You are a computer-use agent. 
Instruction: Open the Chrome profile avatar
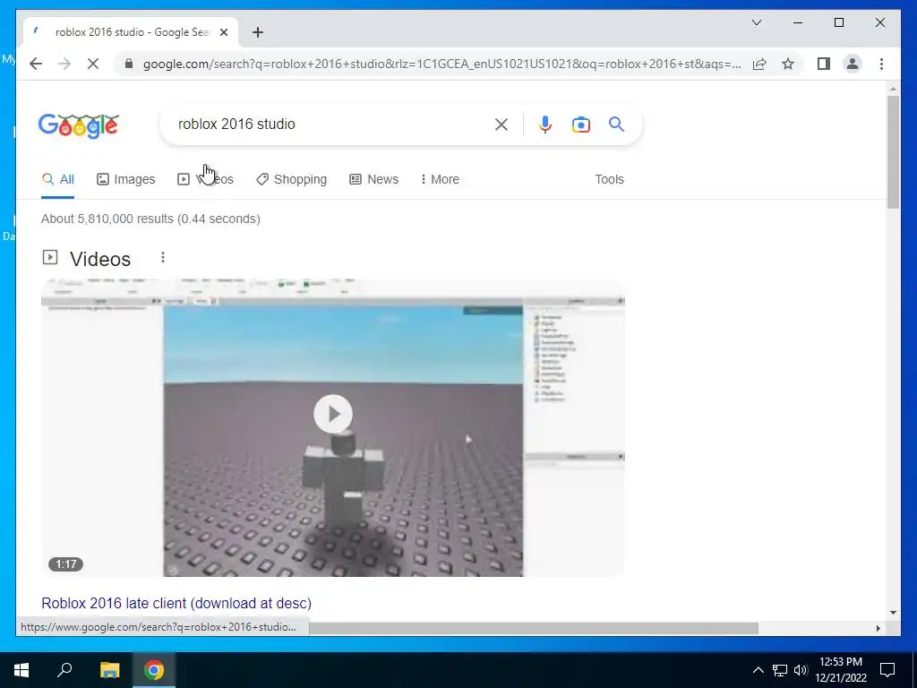click(x=853, y=64)
